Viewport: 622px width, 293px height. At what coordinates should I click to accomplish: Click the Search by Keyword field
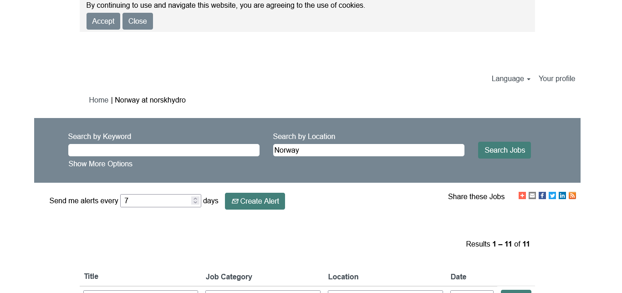tap(164, 150)
